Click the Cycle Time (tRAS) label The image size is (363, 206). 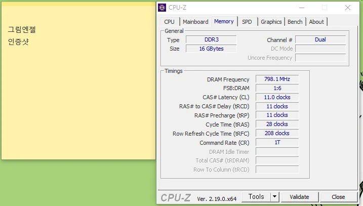[227, 125]
